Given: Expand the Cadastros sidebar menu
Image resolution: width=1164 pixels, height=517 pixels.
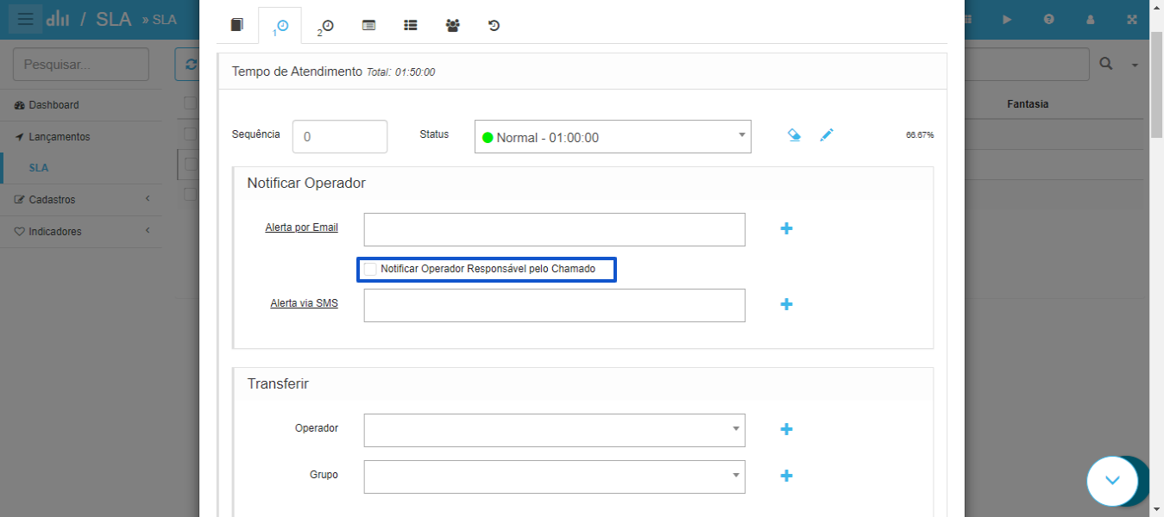Looking at the screenshot, I should tap(81, 200).
